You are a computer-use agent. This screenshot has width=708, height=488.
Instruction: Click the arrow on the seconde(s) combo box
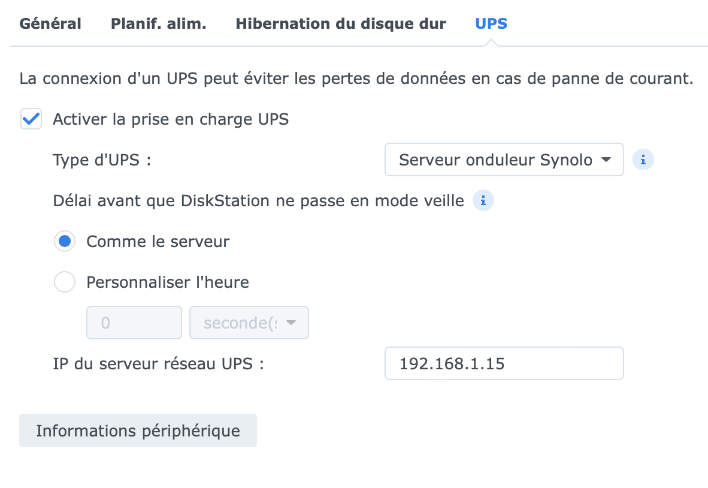point(291,323)
